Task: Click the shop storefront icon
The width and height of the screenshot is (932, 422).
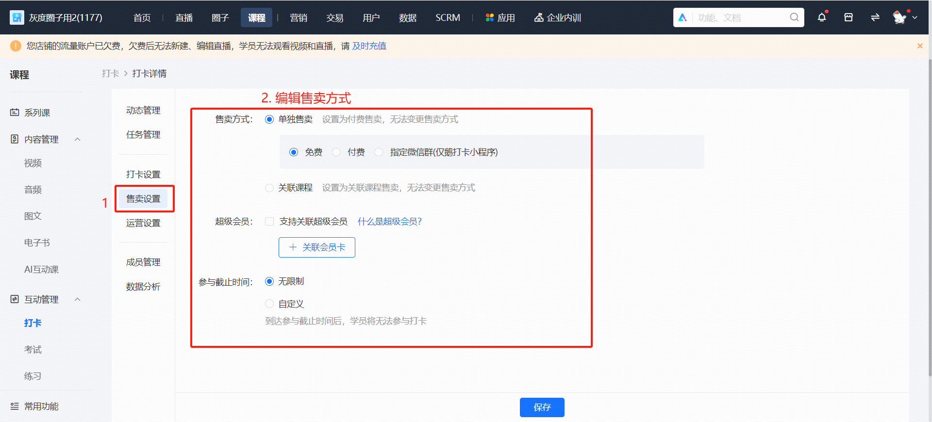Action: pyautogui.click(x=849, y=17)
